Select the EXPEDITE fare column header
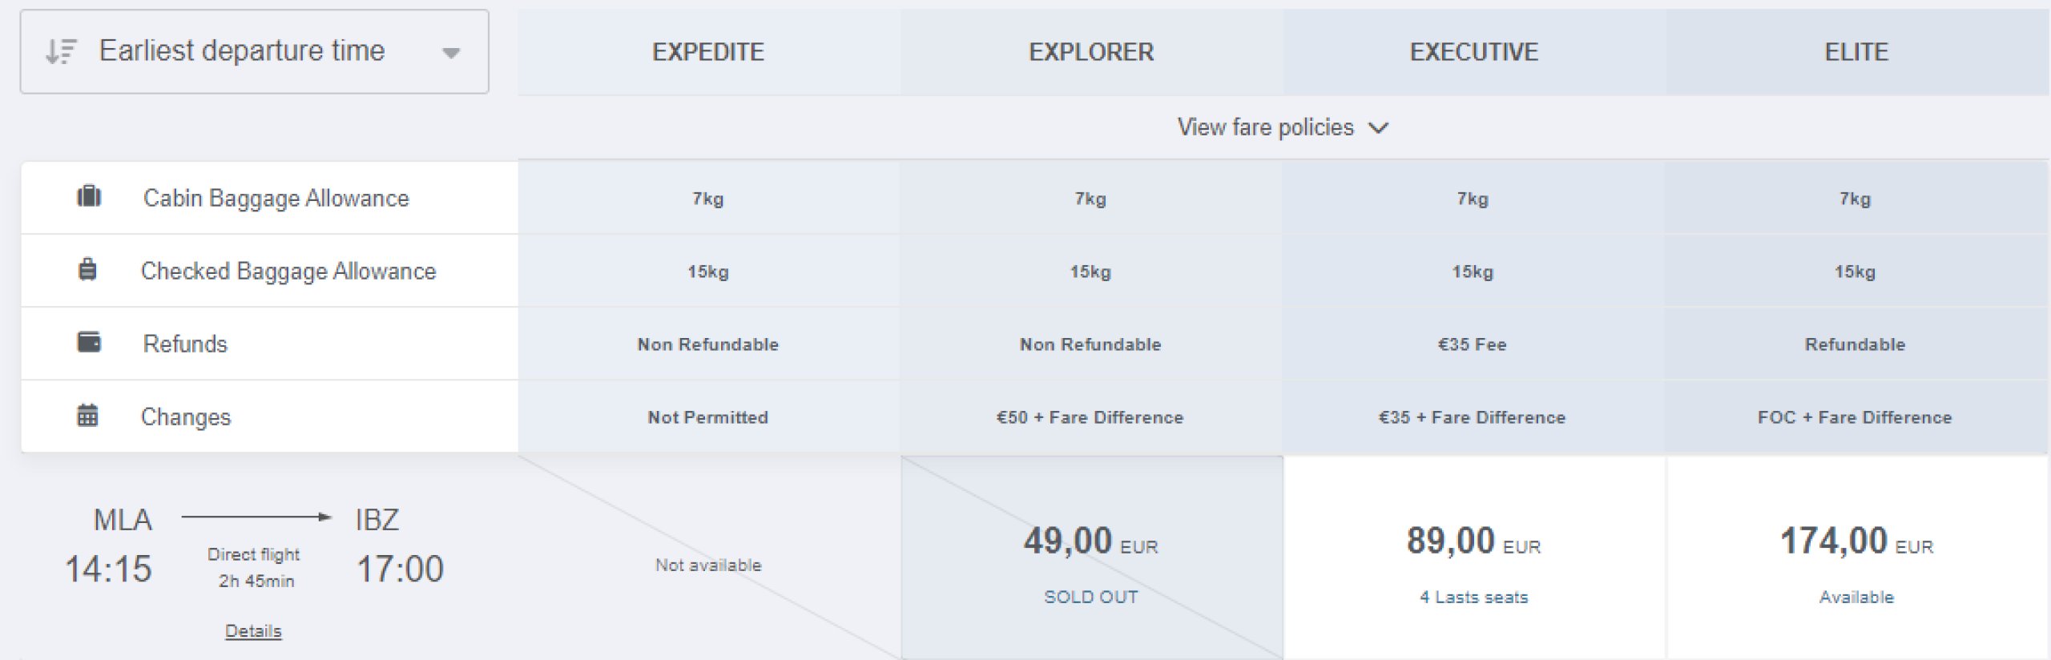This screenshot has height=660, width=2051. point(708,52)
